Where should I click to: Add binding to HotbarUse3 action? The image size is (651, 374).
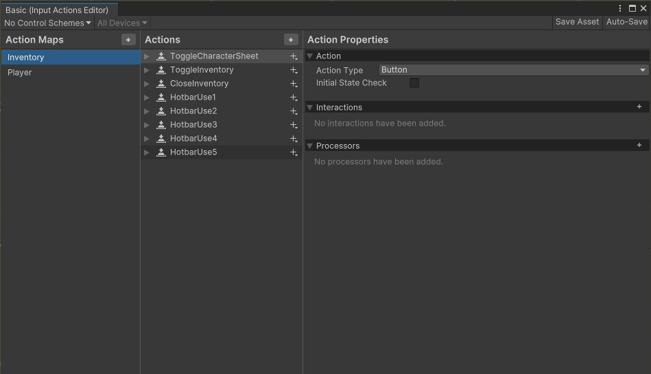click(x=294, y=125)
